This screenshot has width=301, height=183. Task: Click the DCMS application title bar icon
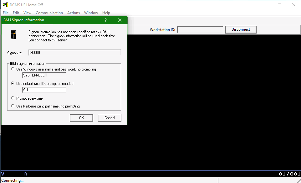point(6,5)
